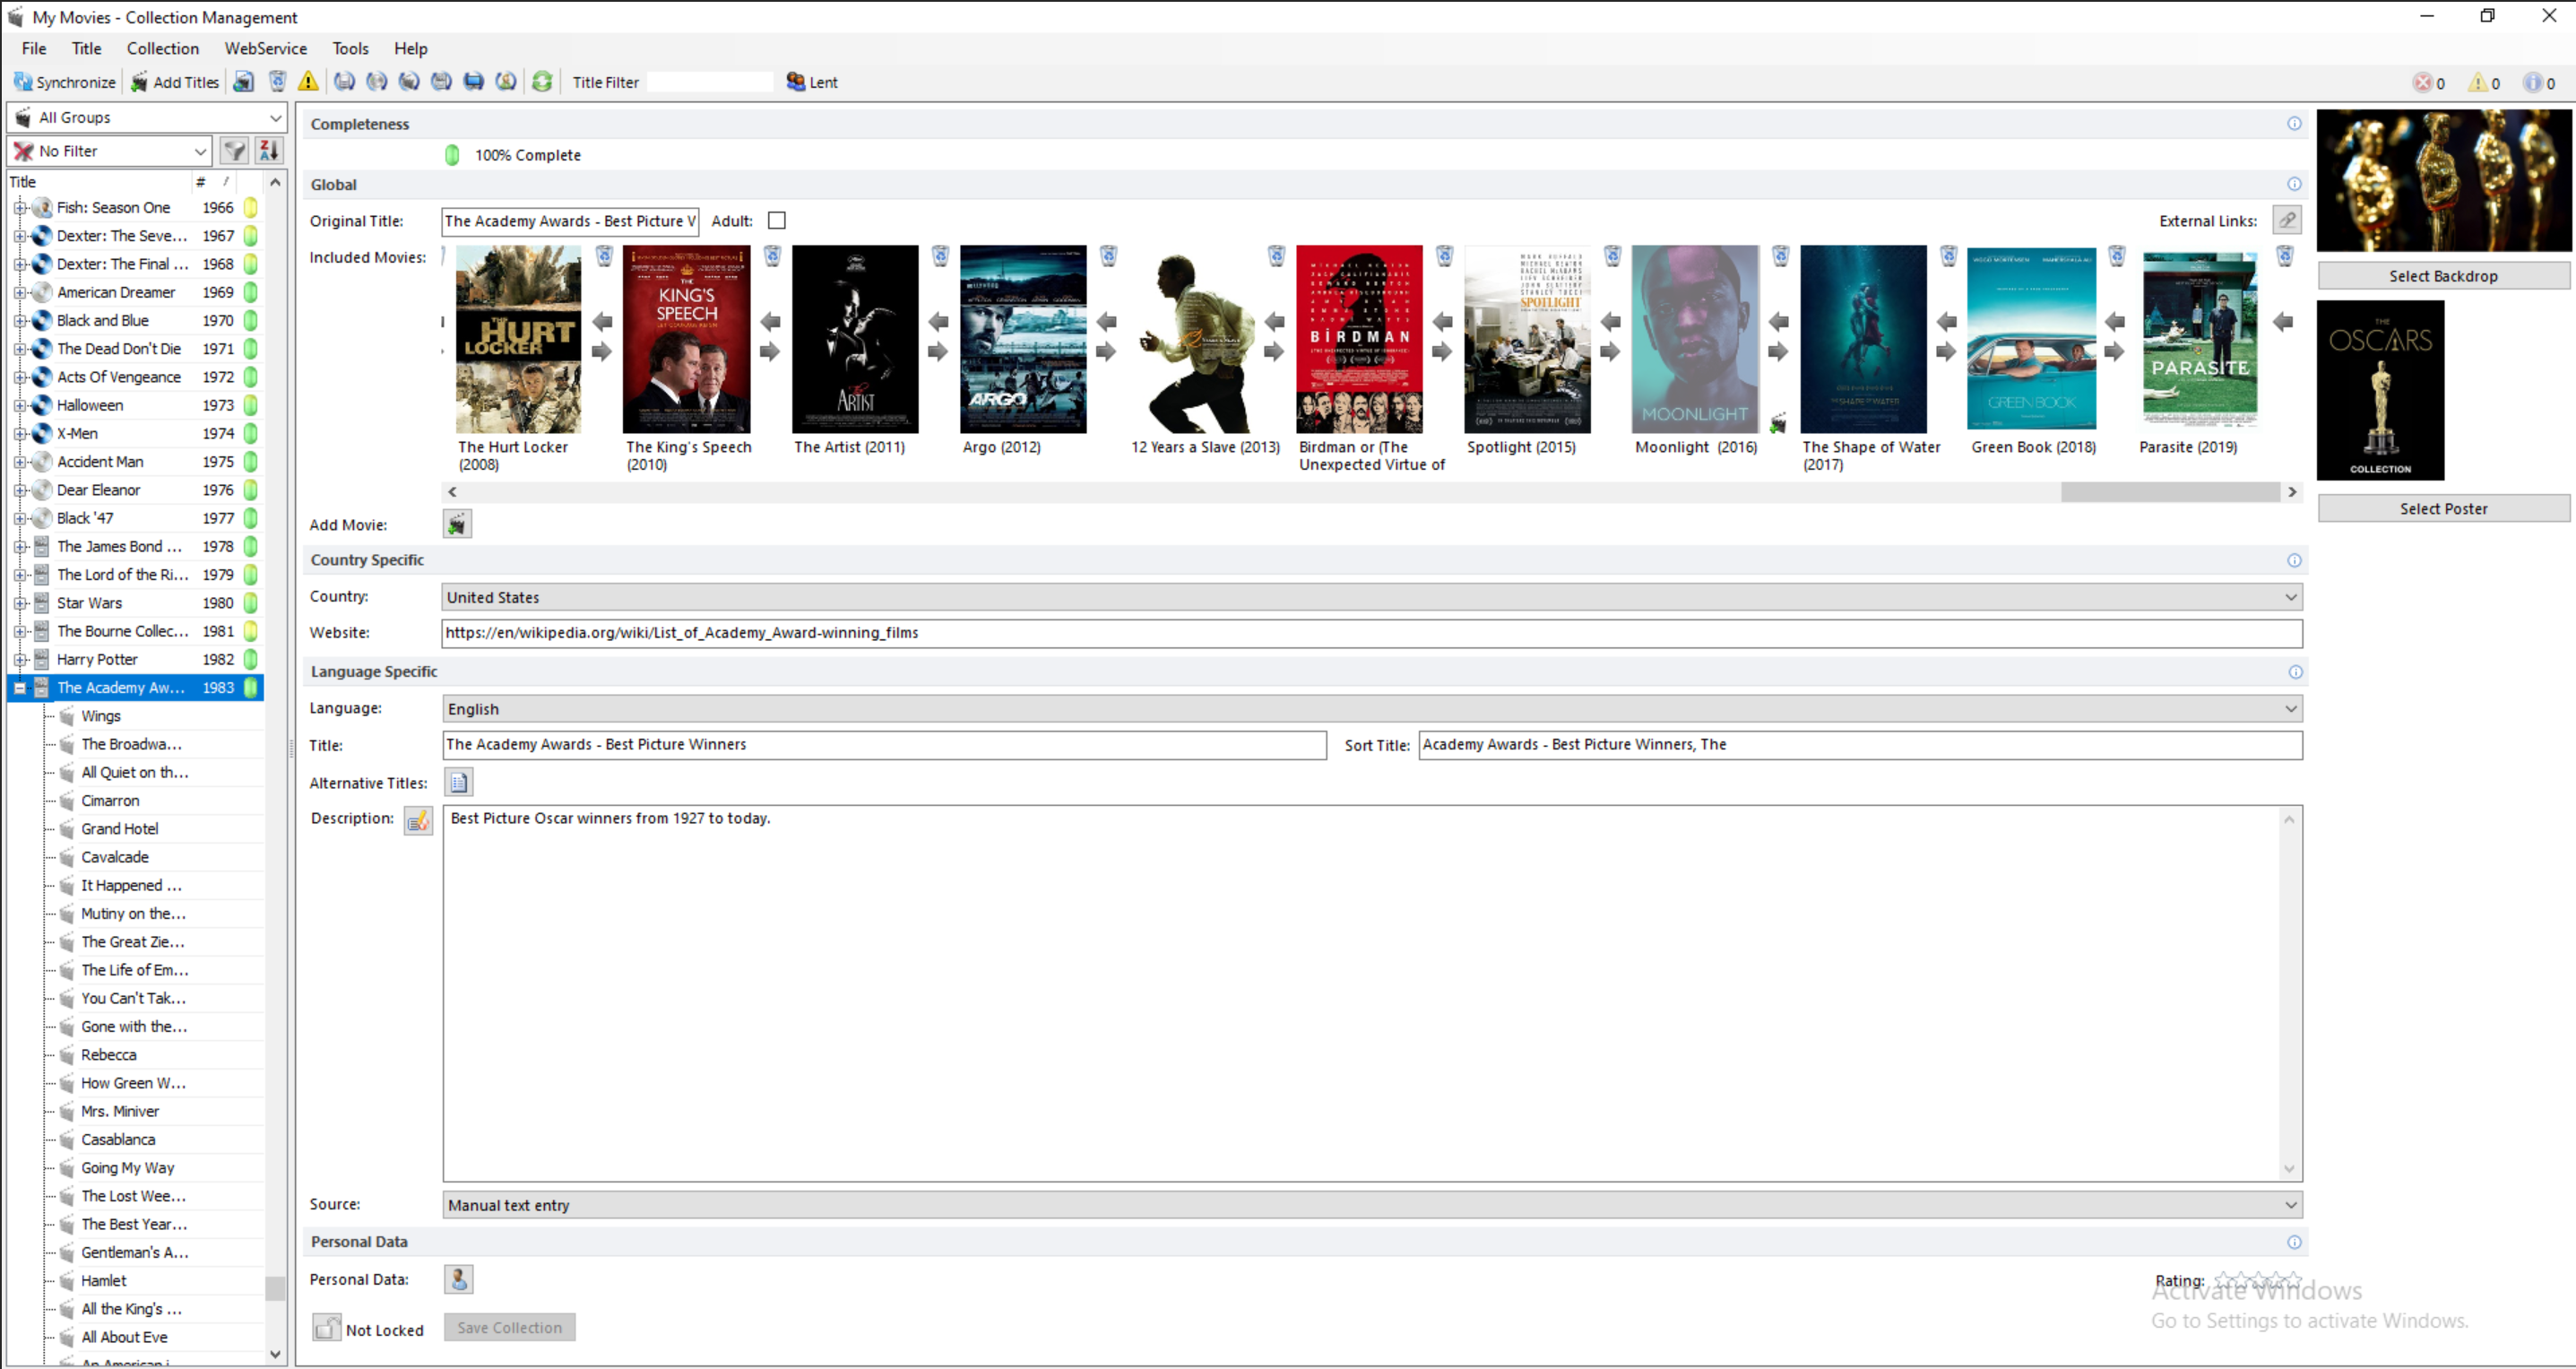Image resolution: width=2576 pixels, height=1369 pixels.
Task: Select the Spotlight (2015) poster thumbnail
Action: point(1527,339)
